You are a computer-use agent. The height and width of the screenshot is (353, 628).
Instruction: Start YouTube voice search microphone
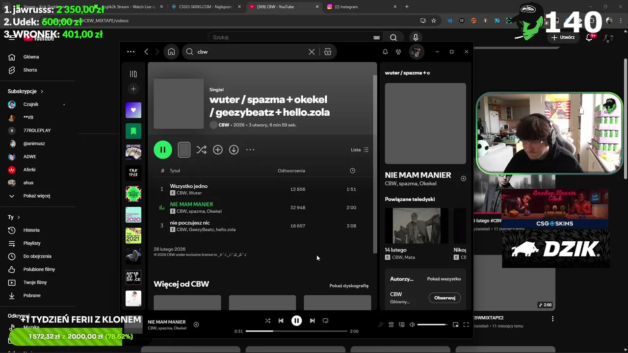point(416,37)
